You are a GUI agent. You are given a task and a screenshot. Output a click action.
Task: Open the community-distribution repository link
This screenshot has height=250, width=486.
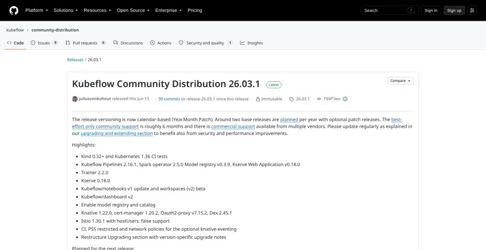[55, 30]
